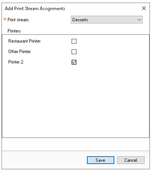Close the Add Print Stream Assignments dialog
151x170 pixels.
tap(144, 8)
